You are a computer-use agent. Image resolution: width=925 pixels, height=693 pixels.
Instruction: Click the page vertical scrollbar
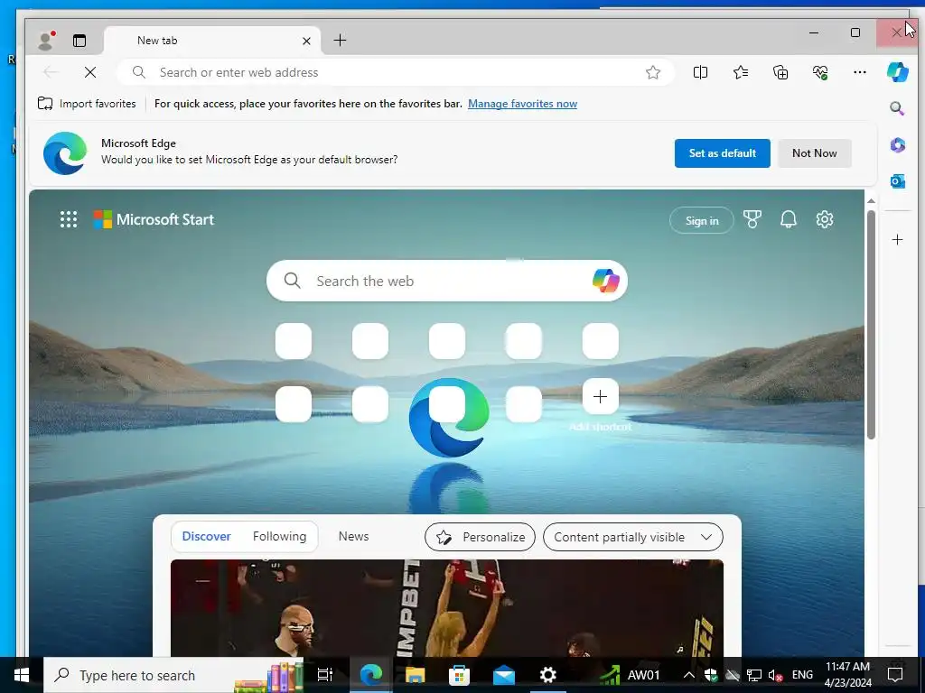[x=871, y=324]
